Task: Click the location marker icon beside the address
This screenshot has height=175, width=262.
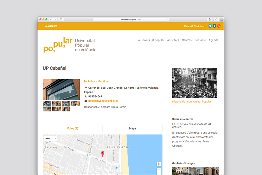Action: click(86, 88)
